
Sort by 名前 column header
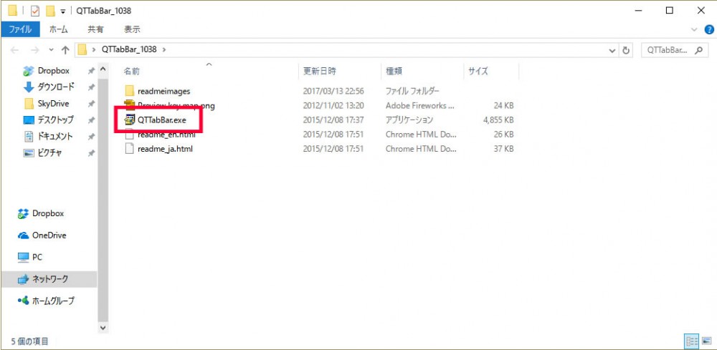[131, 71]
